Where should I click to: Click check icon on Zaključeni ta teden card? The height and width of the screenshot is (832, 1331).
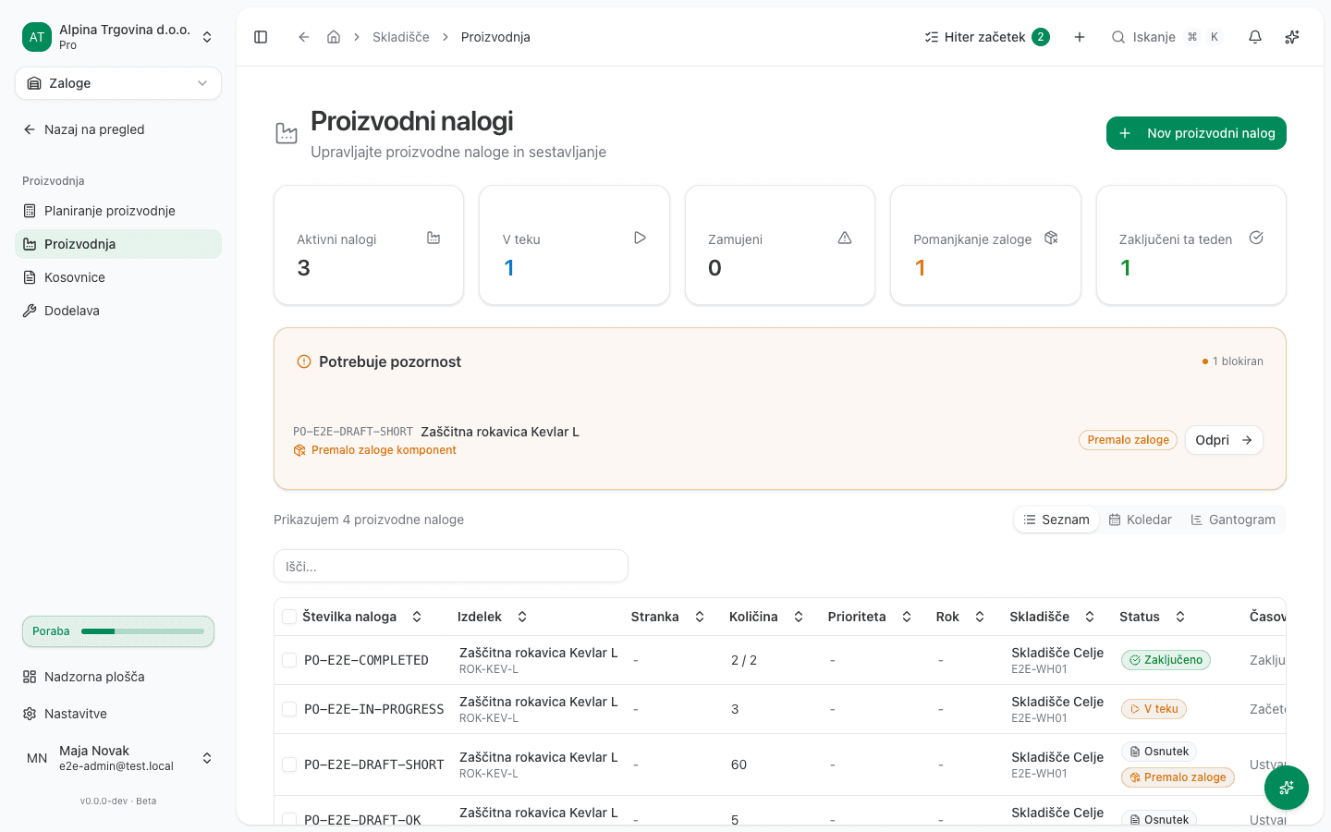[1256, 238]
